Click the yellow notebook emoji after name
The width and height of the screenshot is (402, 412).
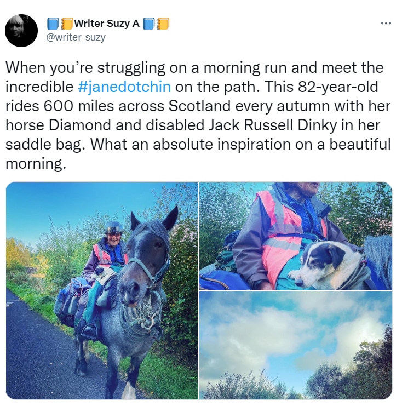click(163, 24)
